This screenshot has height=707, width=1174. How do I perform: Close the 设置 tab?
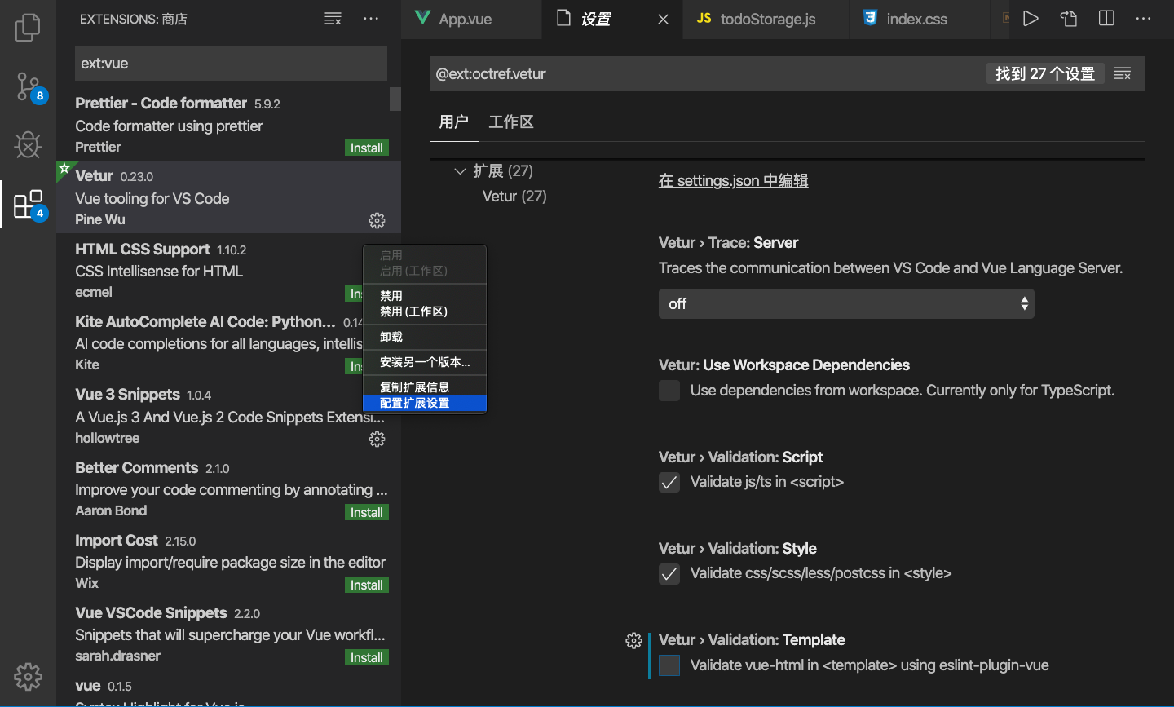click(664, 20)
